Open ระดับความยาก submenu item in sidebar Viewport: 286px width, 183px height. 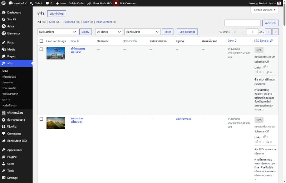coord(10,94)
